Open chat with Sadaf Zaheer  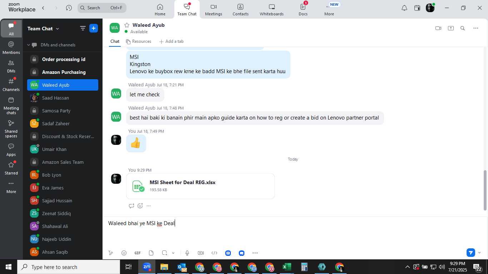[63, 123]
